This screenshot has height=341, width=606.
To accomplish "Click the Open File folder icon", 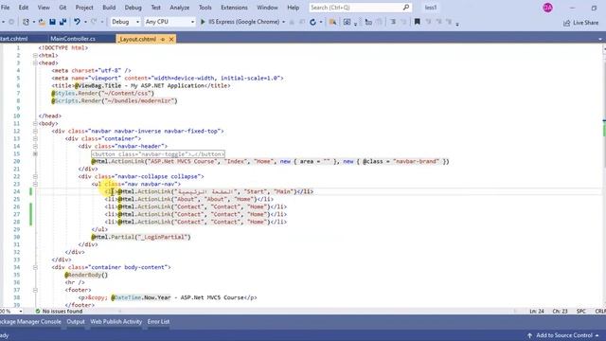I will 42,22.
